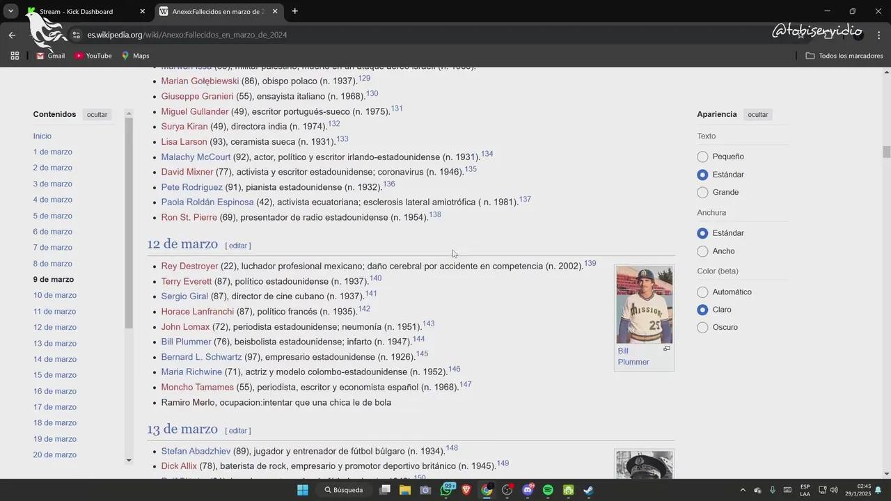Viewport: 891px width, 501px height.
Task: Open Windows Start menu
Action: (x=303, y=490)
